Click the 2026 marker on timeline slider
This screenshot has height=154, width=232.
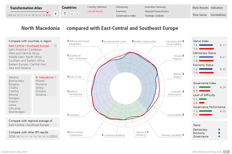[48, 12]
